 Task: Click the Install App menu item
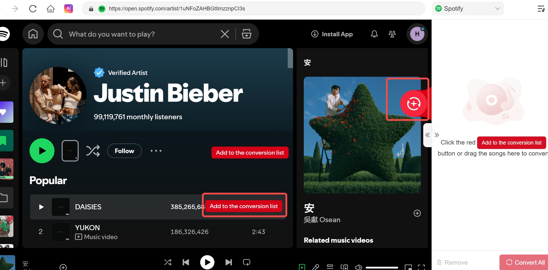tap(331, 34)
